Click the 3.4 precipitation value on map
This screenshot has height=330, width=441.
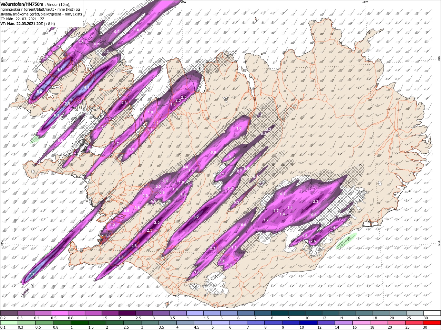(x=121, y=257)
